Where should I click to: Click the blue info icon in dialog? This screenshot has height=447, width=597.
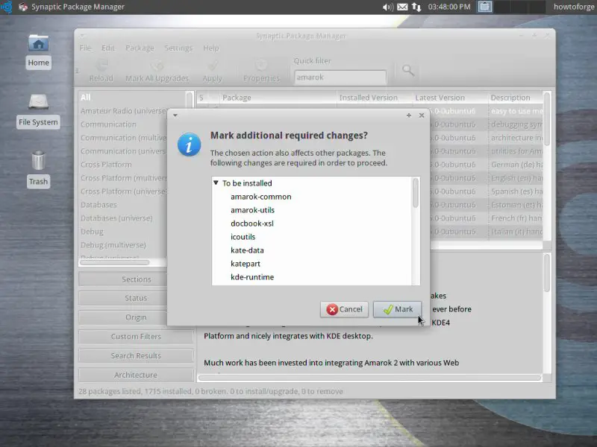click(x=189, y=145)
